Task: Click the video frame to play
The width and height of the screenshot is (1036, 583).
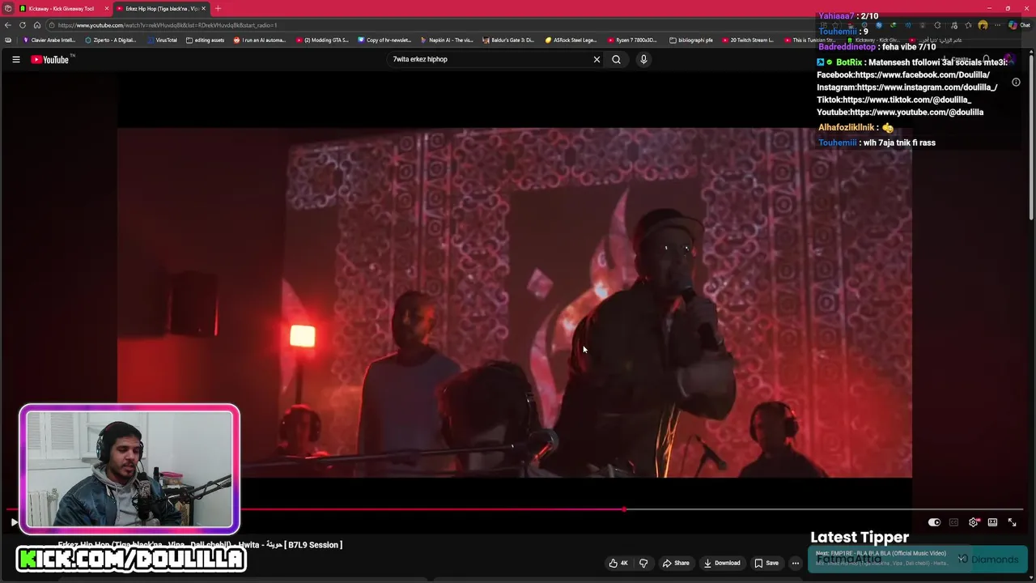Action: tap(514, 302)
